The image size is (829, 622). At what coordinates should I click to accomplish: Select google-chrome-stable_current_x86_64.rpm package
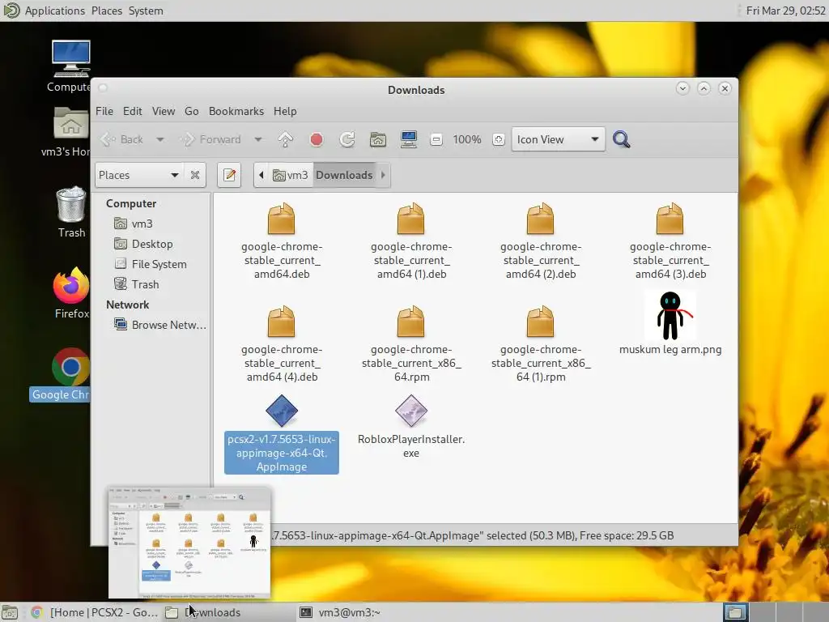(x=411, y=343)
